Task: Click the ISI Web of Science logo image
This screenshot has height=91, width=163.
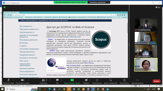Action: (x=57, y=65)
